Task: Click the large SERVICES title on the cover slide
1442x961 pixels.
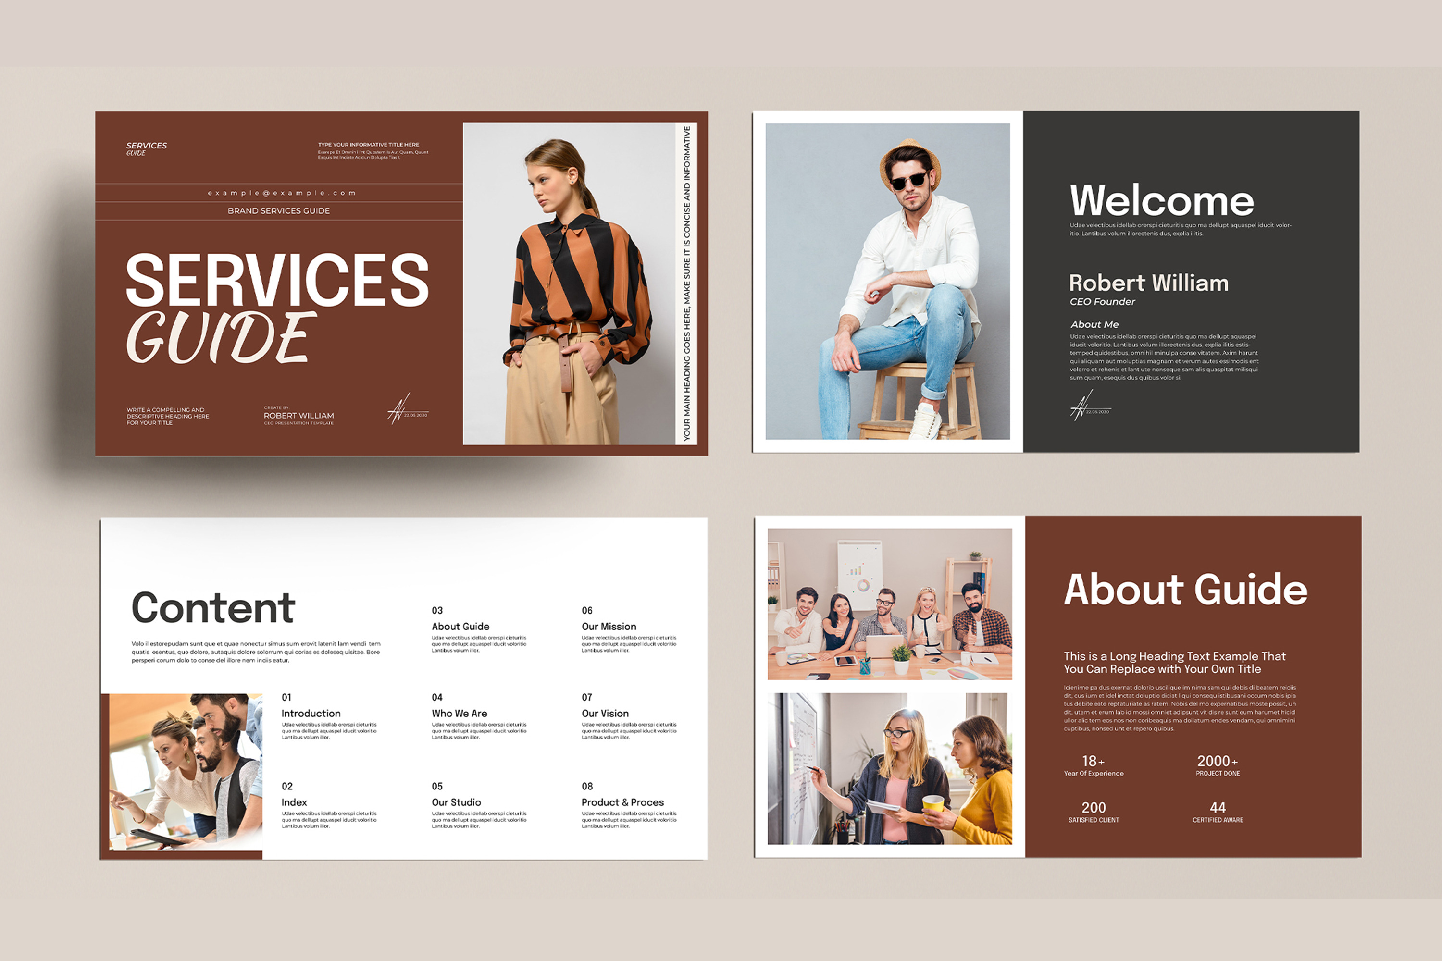Action: click(x=277, y=280)
